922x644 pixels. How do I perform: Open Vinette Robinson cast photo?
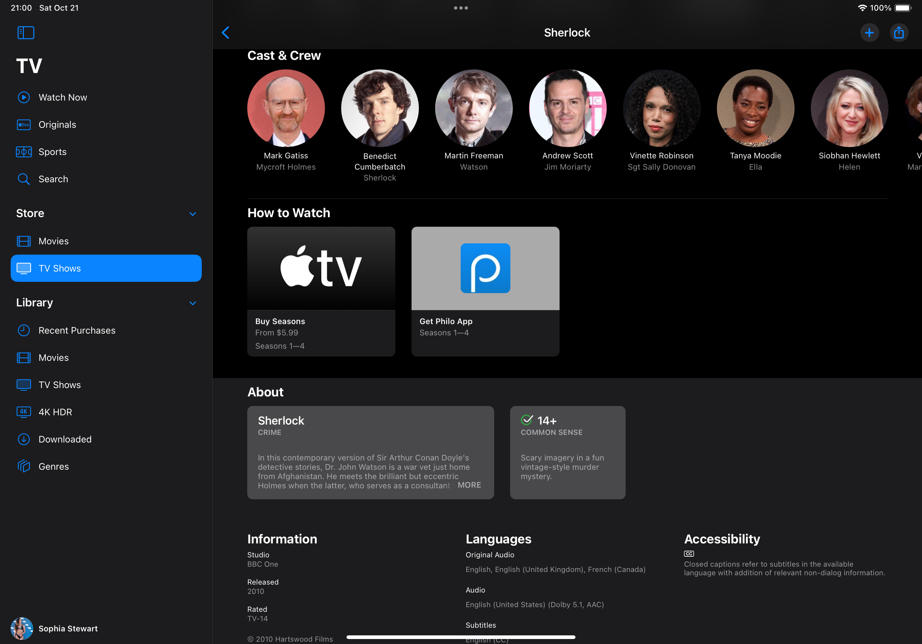pyautogui.click(x=661, y=108)
